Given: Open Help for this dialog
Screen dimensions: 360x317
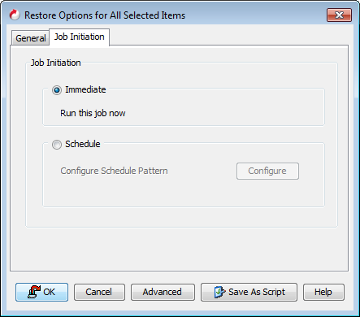Looking at the screenshot, I should (323, 292).
